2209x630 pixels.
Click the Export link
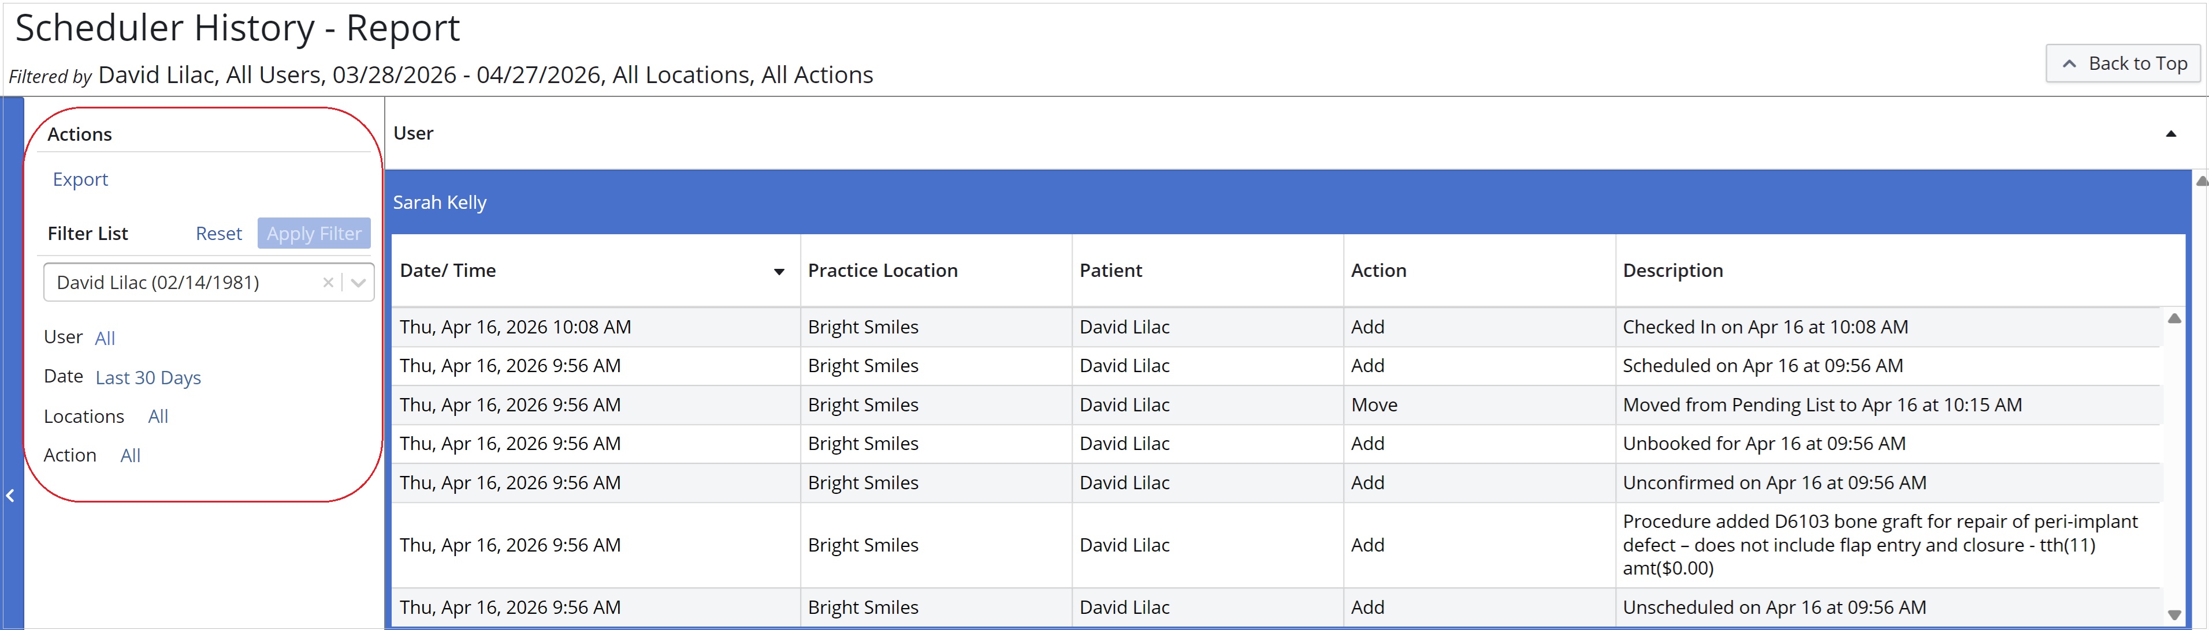click(x=81, y=180)
